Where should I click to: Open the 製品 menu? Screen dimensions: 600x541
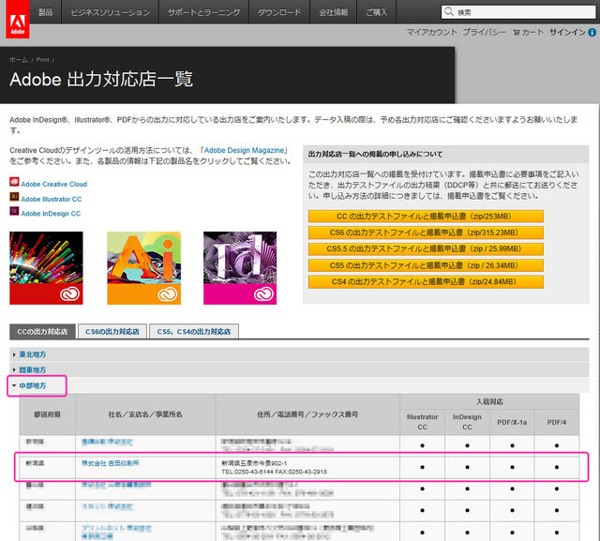[46, 12]
